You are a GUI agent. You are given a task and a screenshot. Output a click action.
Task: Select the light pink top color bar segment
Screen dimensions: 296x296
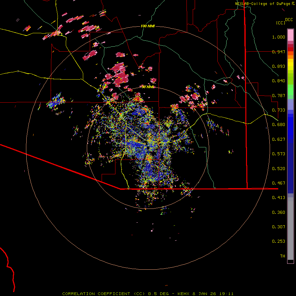[290, 35]
